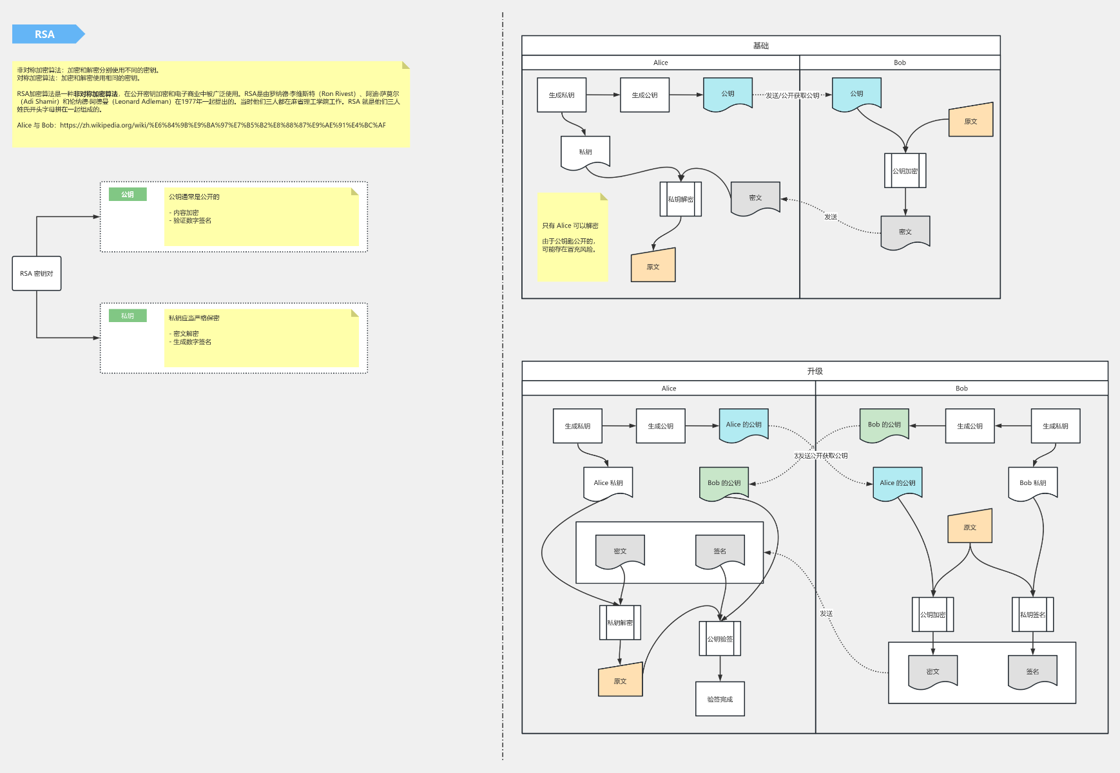The width and height of the screenshot is (1120, 773).
Task: Select the 公钥加密 process in 基础 diagram
Action: click(905, 171)
